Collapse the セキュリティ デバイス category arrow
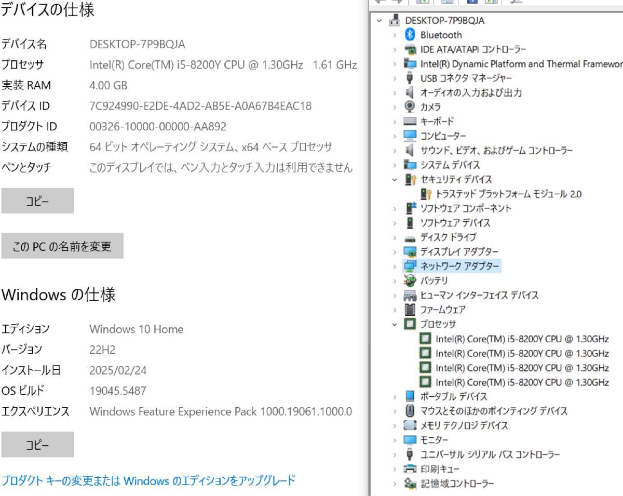 (395, 180)
